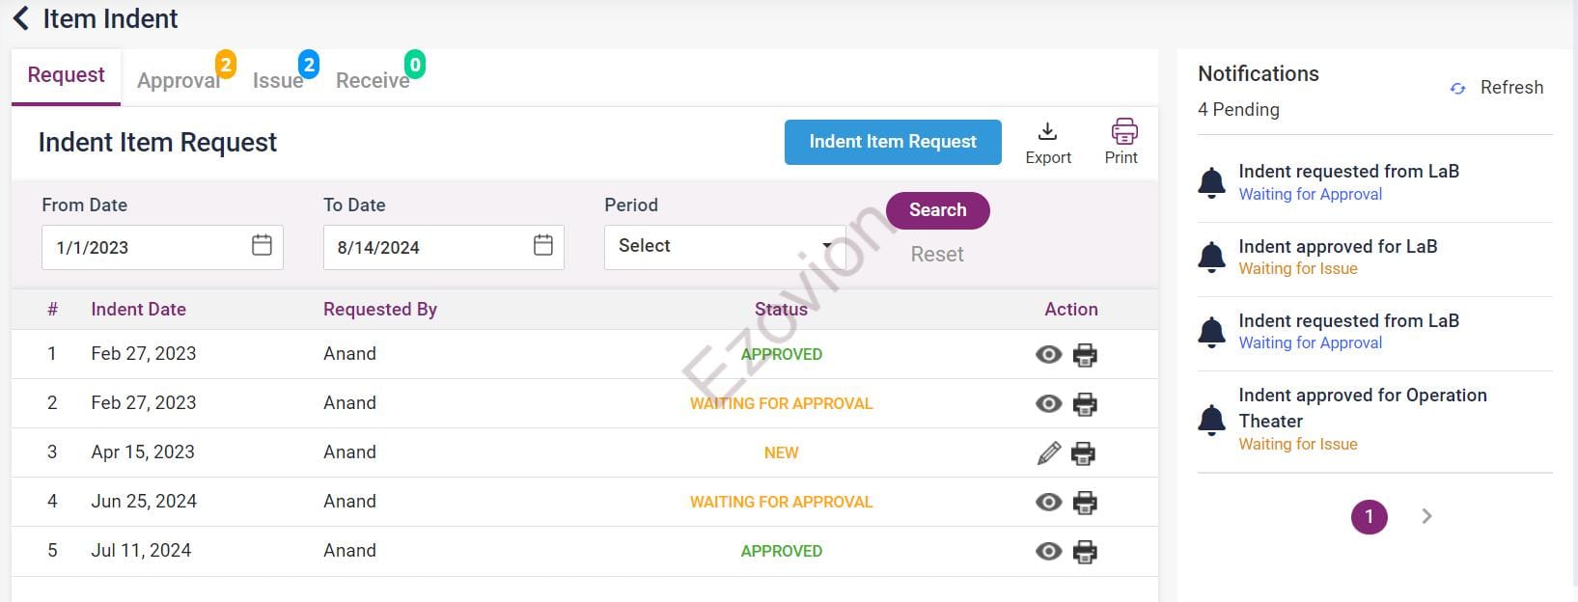
Task: View the approved Jul 11, 2024 indent
Action: pyautogui.click(x=1048, y=552)
